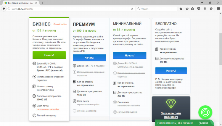Click the '10000 Мб' disk space value
The height and width of the screenshot is (126, 222).
pos(42,100)
